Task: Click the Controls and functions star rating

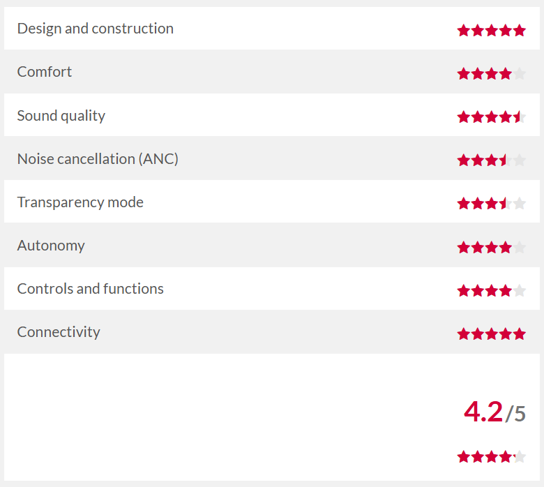Action: (491, 290)
